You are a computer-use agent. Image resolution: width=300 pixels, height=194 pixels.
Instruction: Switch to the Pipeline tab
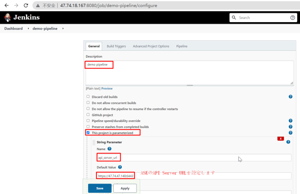point(182,46)
